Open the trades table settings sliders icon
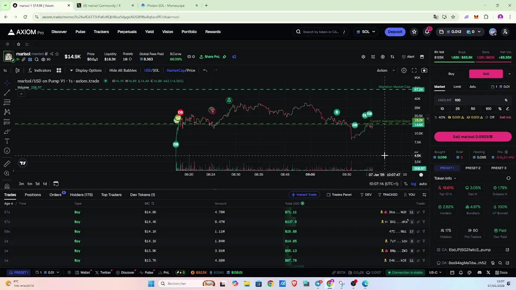This screenshot has width=516, height=290. click(424, 195)
